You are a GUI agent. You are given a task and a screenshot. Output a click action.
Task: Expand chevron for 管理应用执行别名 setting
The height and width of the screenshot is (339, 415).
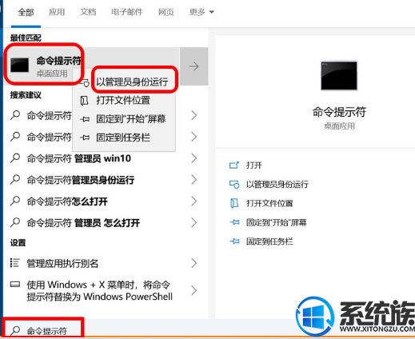pyautogui.click(x=194, y=263)
